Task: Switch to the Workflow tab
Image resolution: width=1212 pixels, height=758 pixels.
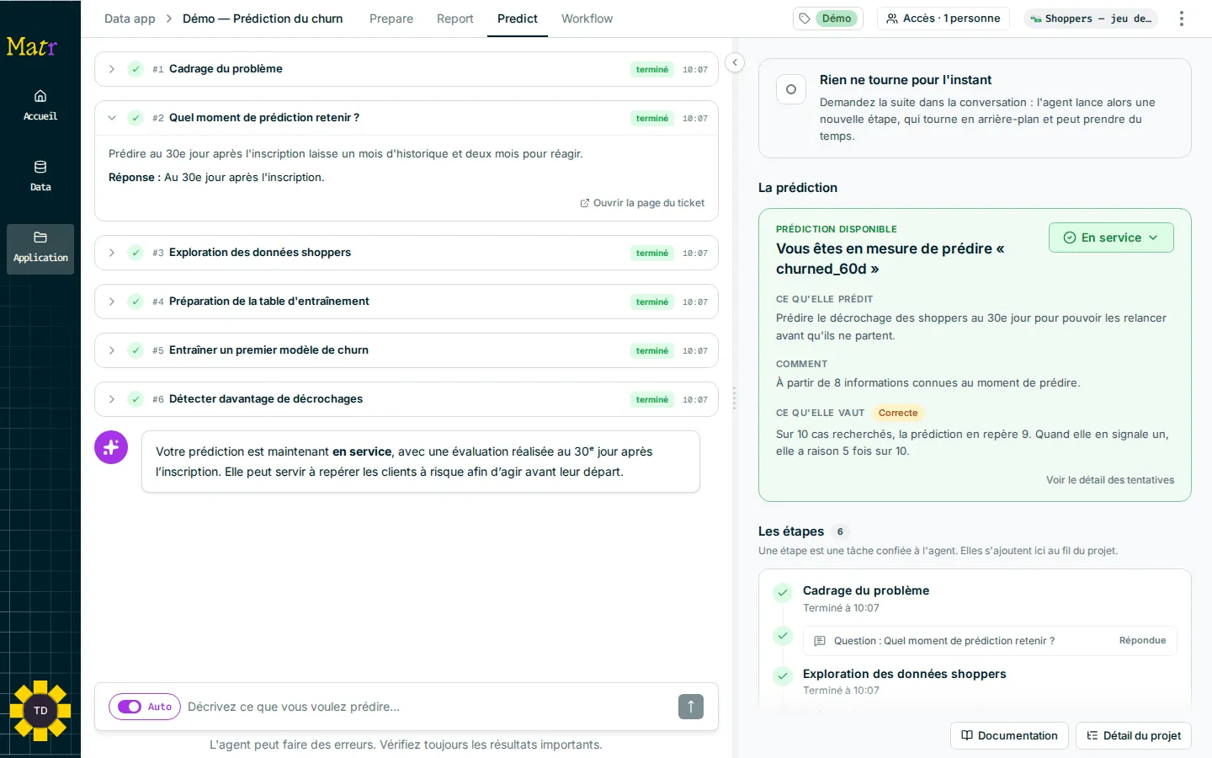Action: (587, 19)
